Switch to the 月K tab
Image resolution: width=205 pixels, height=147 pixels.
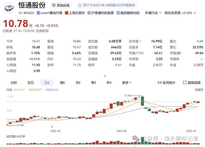click(78, 83)
